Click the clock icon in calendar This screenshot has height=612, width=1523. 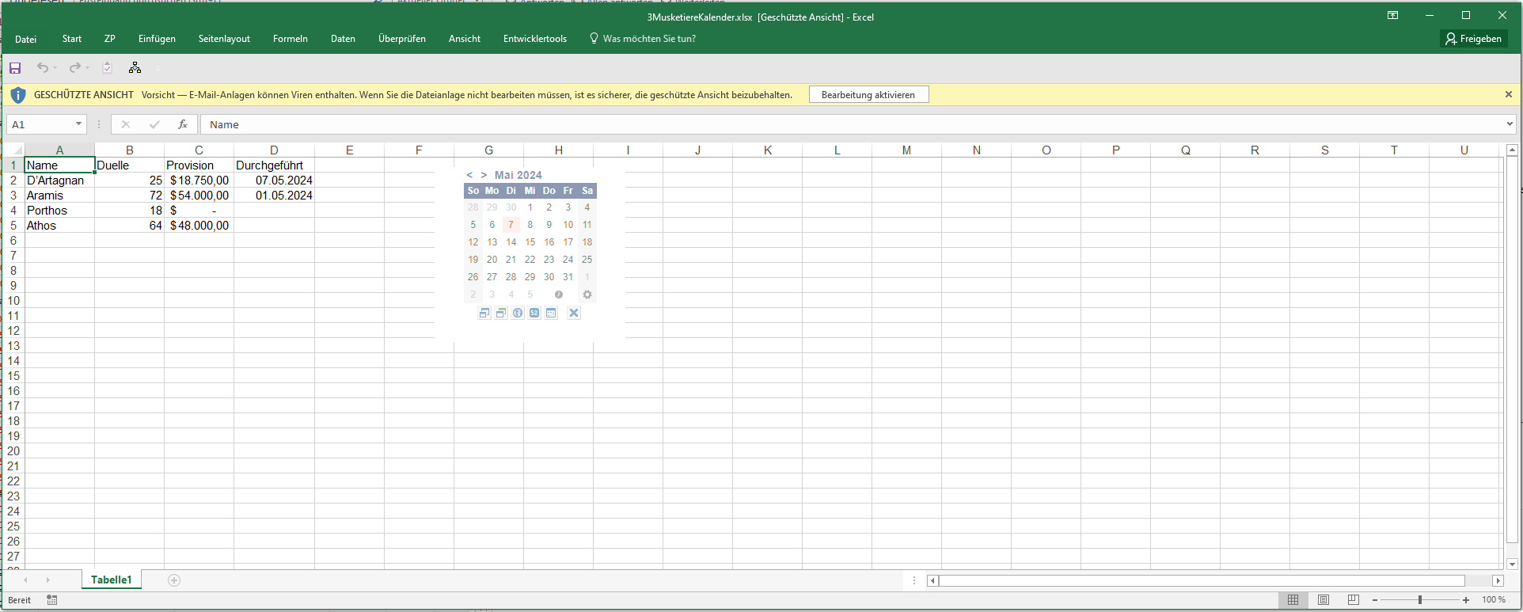click(x=559, y=295)
